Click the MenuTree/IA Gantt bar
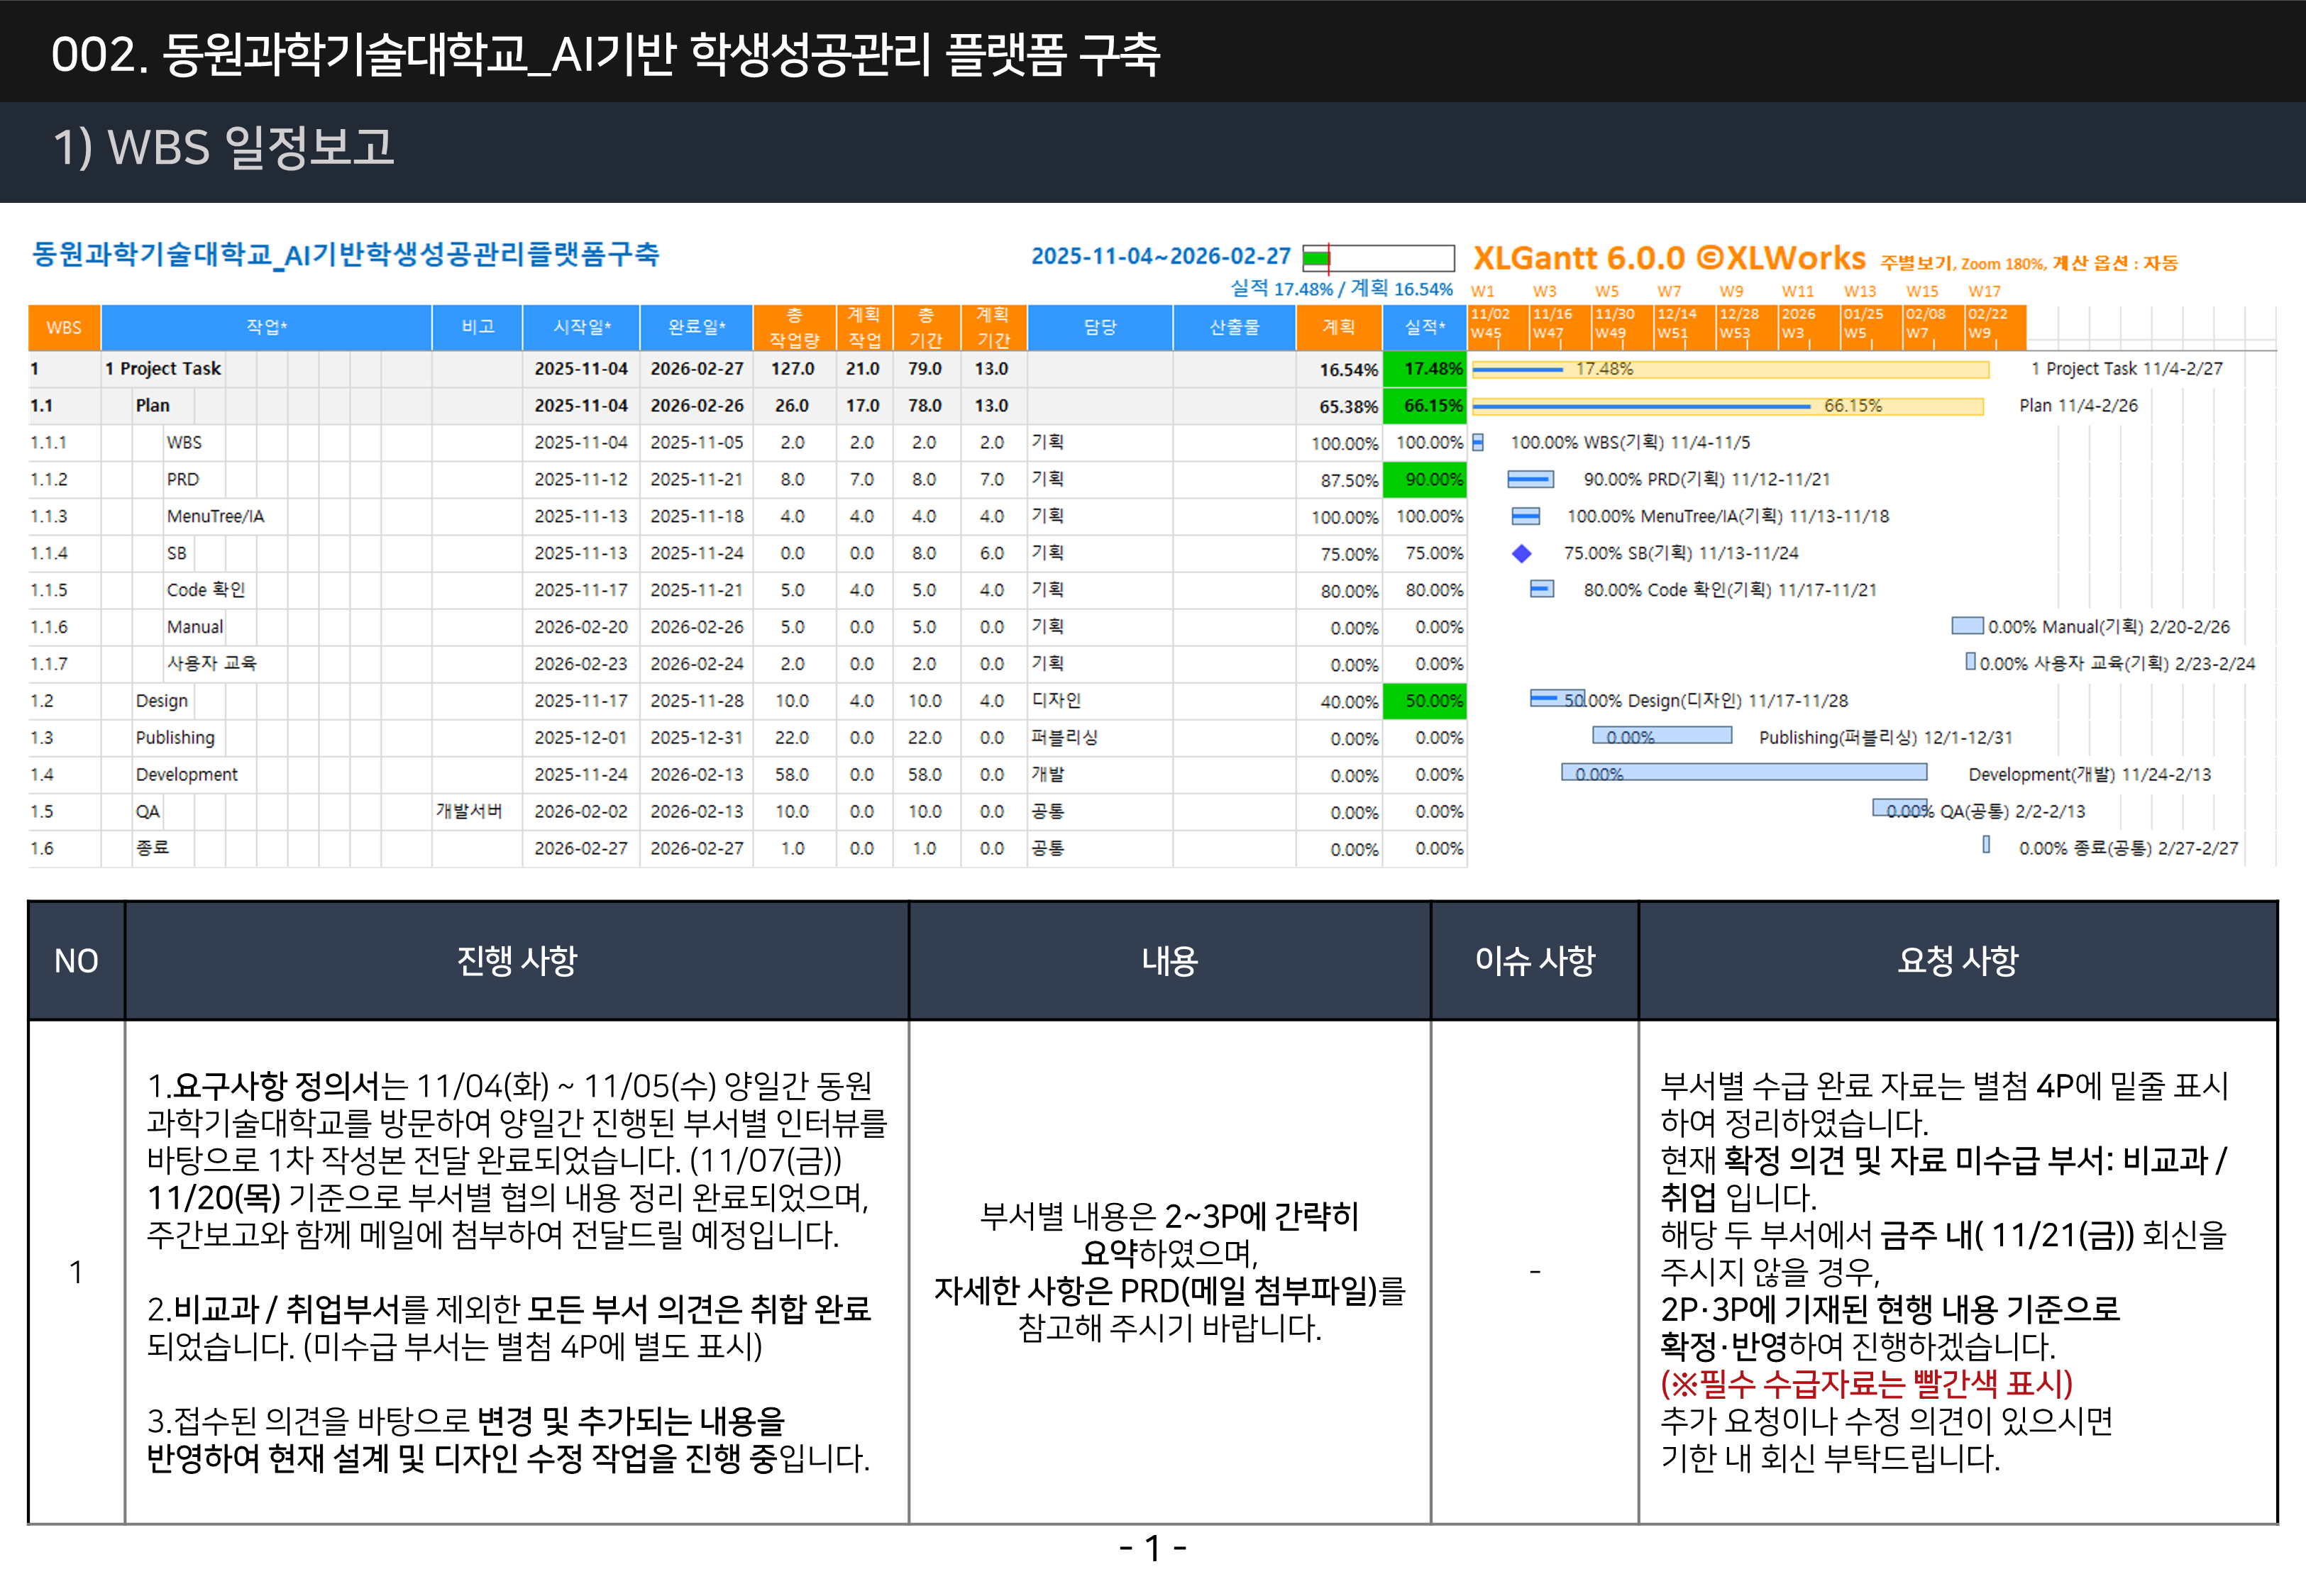The height and width of the screenshot is (1596, 2306). (1525, 516)
